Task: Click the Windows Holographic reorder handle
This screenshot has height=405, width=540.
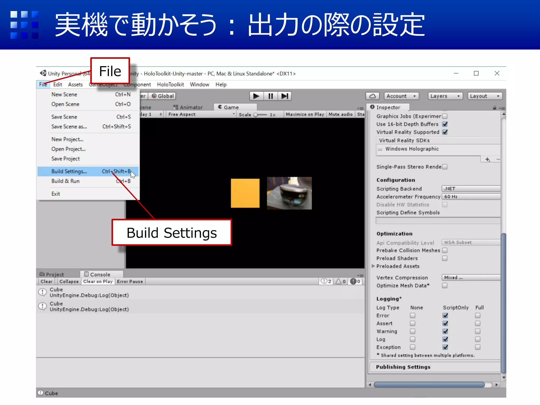Action: (380, 149)
